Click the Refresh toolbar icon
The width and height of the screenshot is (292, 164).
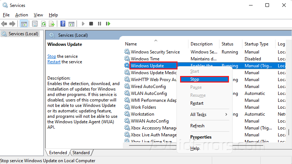pyautogui.click(x=43, y=24)
